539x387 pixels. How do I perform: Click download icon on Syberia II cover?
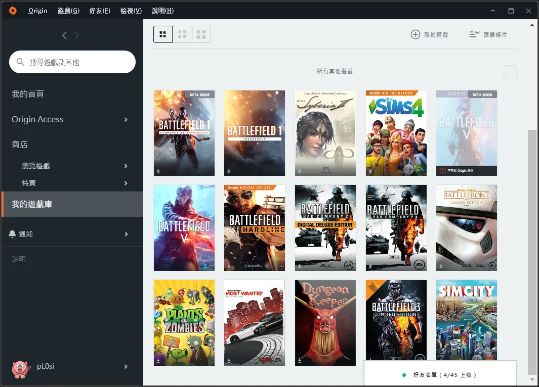click(x=300, y=171)
